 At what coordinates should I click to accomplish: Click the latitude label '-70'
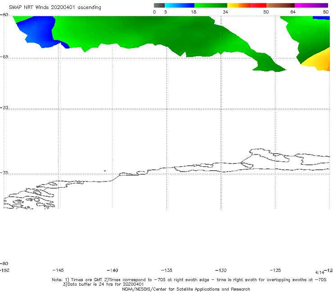(x=4, y=108)
